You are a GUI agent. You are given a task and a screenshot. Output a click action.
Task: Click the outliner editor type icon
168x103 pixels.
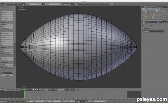point(144,7)
